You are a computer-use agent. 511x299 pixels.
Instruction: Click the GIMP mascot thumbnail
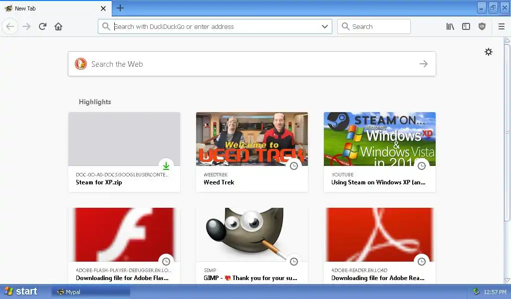pyautogui.click(x=252, y=235)
